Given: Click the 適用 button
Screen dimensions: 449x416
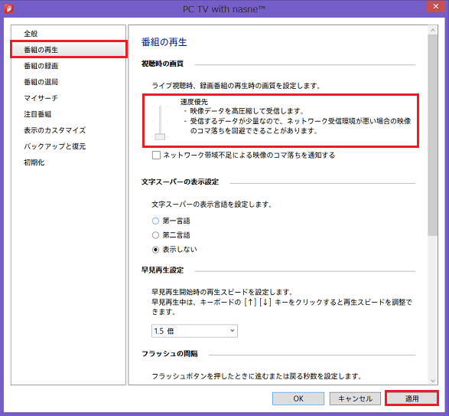Looking at the screenshot, I should (x=412, y=398).
